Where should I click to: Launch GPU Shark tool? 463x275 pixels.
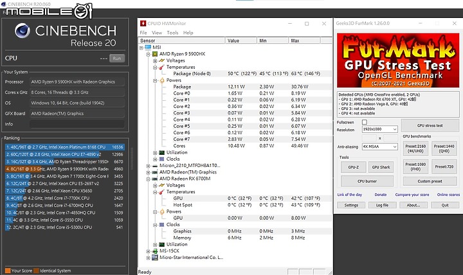pos(381,167)
